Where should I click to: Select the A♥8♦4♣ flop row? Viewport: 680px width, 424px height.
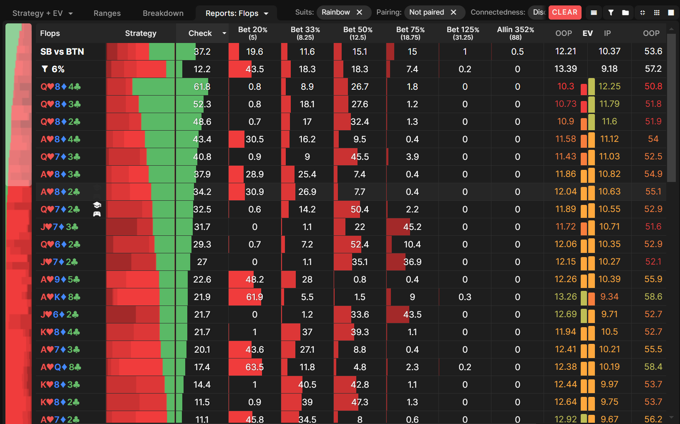pyautogui.click(x=350, y=139)
